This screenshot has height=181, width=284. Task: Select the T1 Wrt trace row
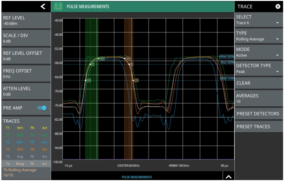tap(26, 128)
